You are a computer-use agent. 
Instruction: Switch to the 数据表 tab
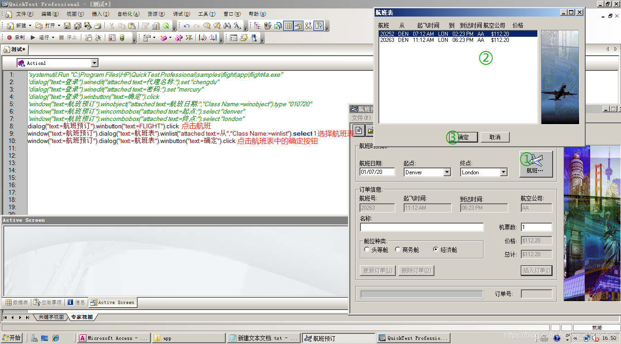16,302
